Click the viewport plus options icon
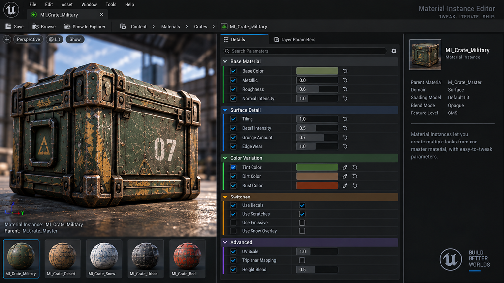 point(7,39)
